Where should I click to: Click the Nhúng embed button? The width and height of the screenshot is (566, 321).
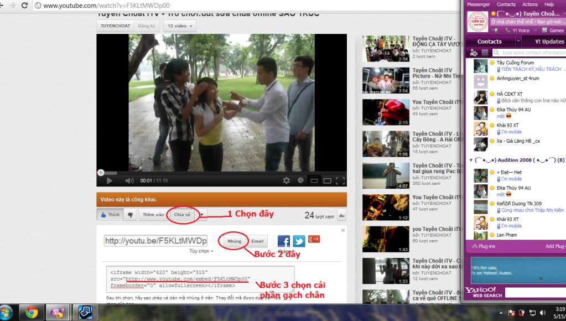(234, 241)
